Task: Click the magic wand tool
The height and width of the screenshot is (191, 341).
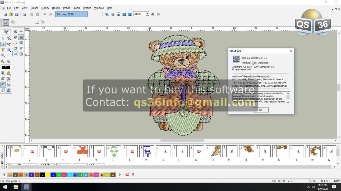Action: (3, 55)
